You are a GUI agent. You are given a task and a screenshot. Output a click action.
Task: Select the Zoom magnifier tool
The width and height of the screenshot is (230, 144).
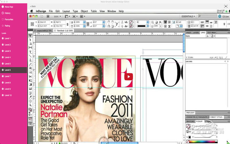30,105
